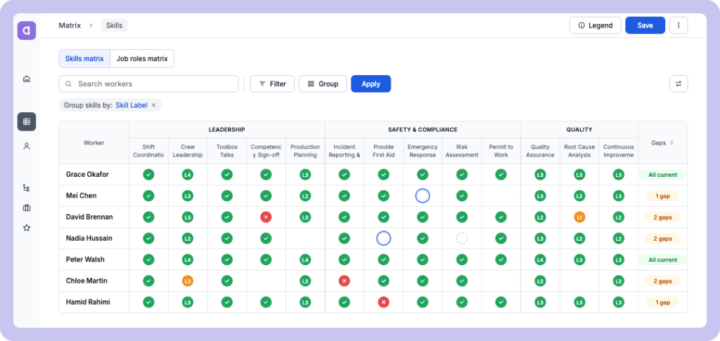Open the star favorites icon in sidebar

click(27, 228)
